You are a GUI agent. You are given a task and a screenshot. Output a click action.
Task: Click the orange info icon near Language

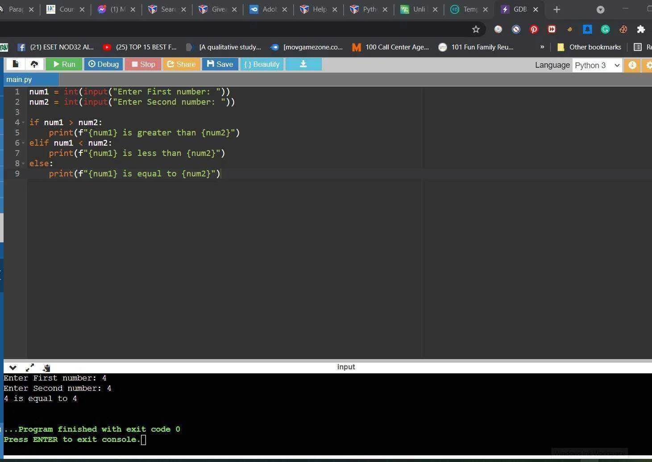click(x=632, y=65)
